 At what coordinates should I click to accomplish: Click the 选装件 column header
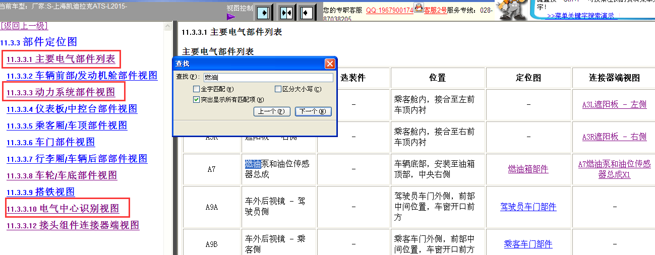point(353,78)
